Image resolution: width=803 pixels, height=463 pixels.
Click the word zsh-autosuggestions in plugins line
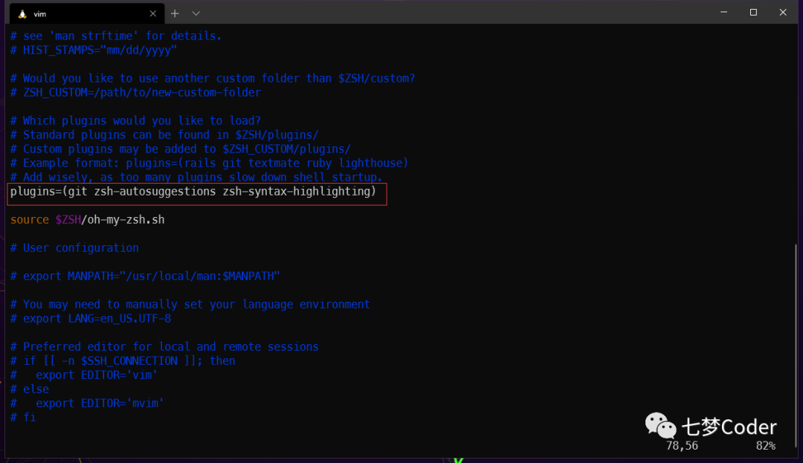point(155,191)
